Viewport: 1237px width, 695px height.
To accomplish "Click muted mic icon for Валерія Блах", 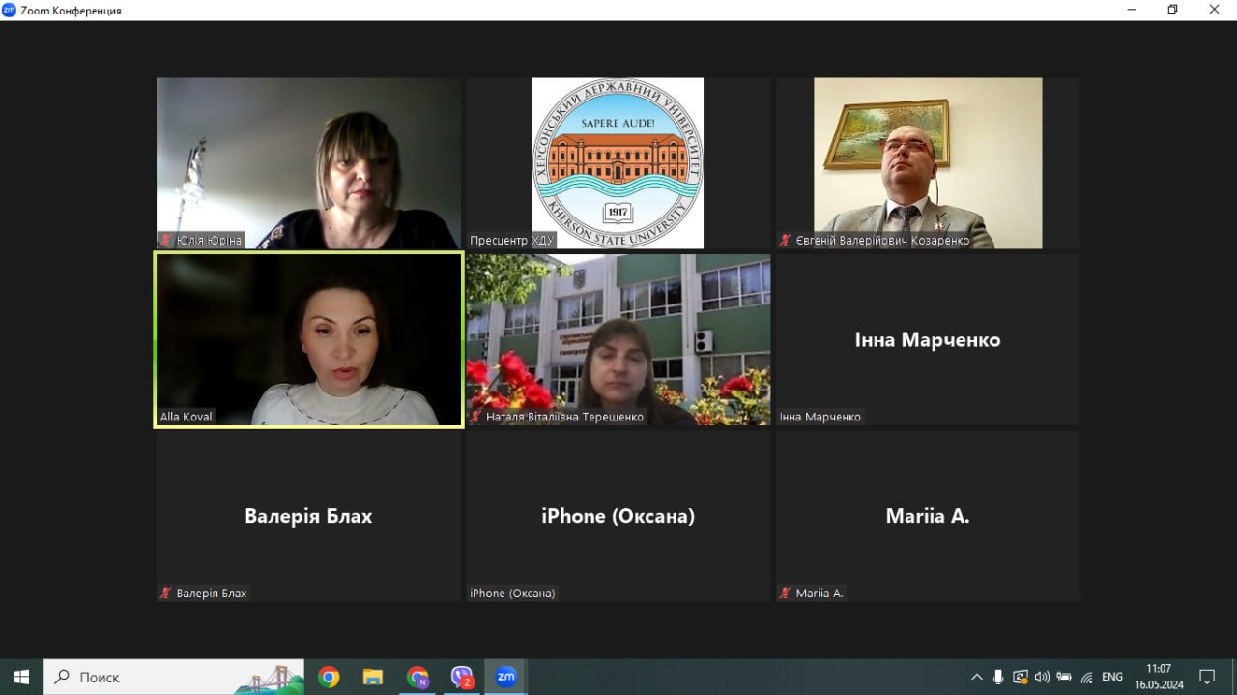I will click(166, 594).
